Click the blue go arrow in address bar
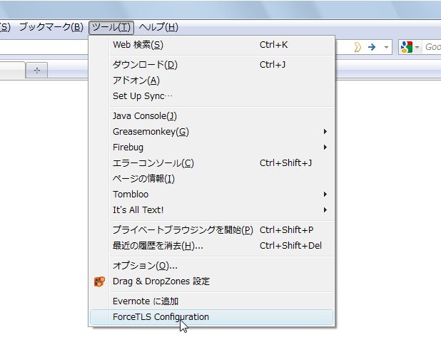The height and width of the screenshot is (357, 441). [x=372, y=47]
